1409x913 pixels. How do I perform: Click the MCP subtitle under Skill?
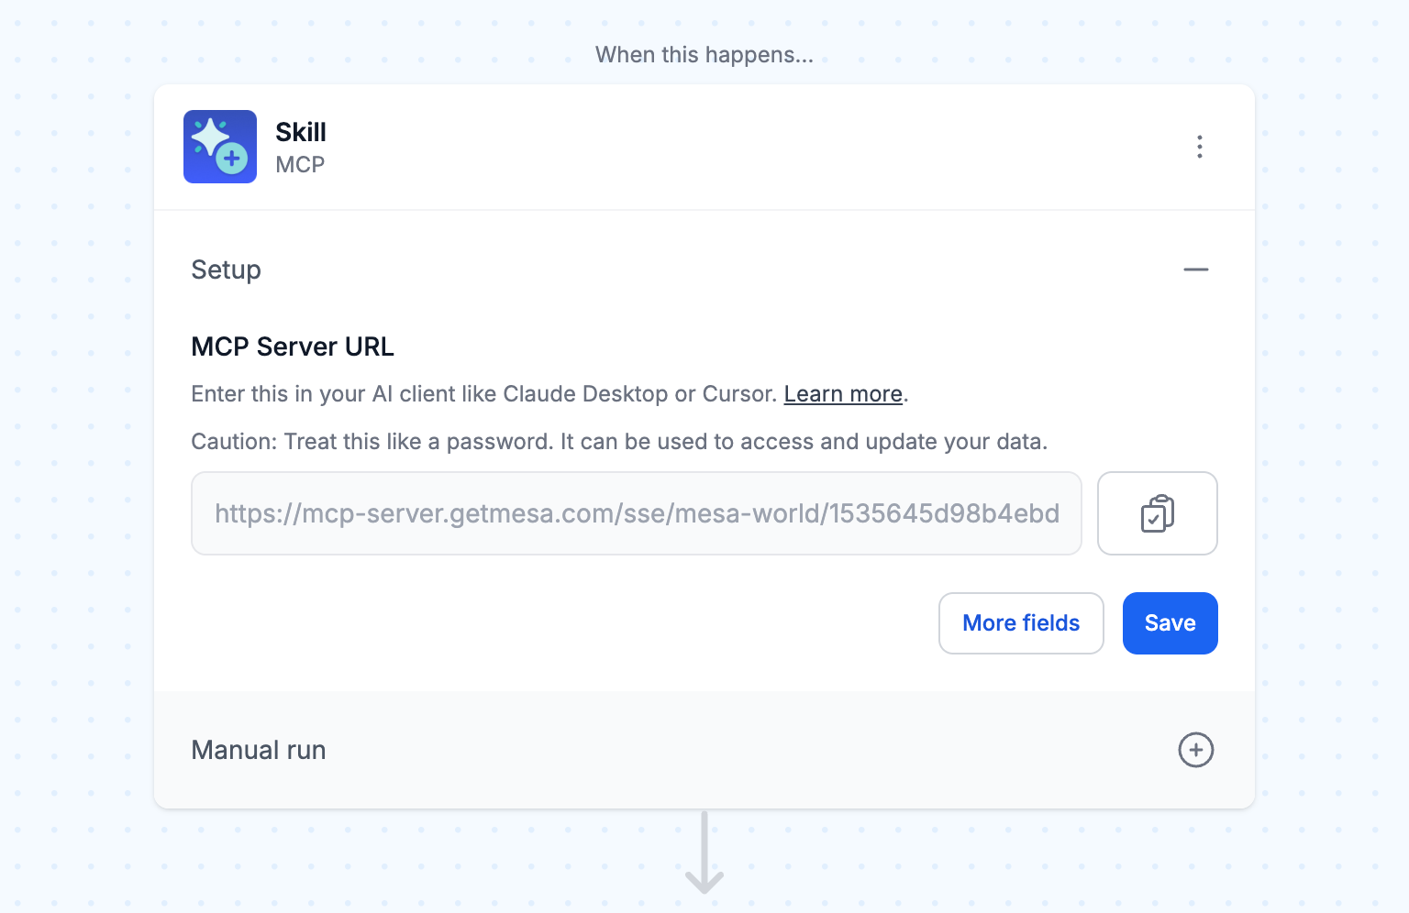(x=300, y=165)
